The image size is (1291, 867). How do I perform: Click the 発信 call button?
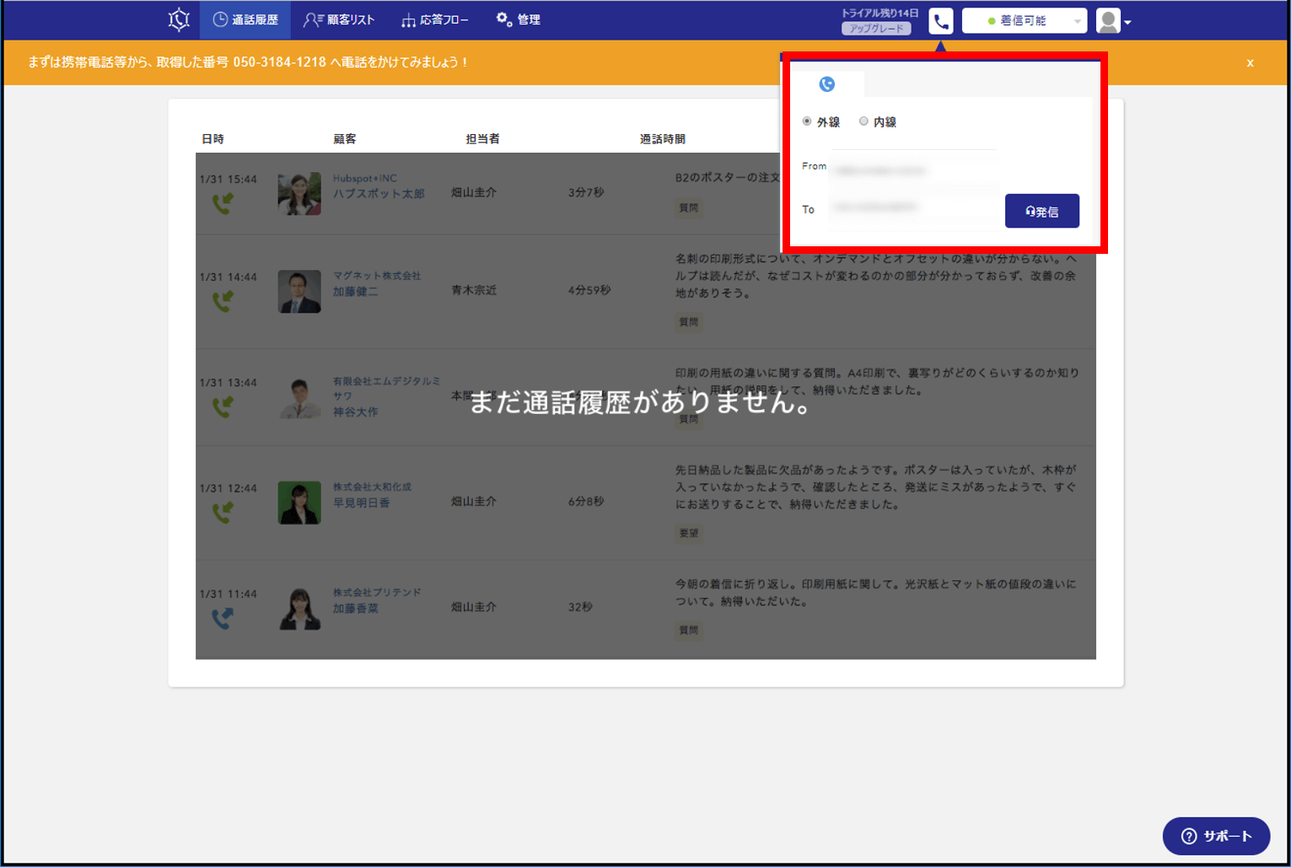[1041, 211]
